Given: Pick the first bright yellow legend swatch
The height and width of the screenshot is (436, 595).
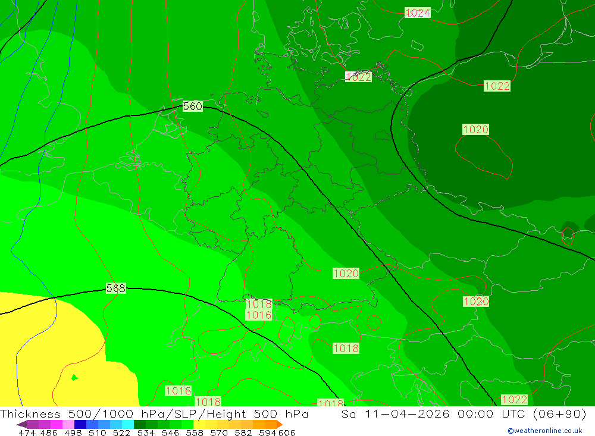Looking at the screenshot, I should tap(199, 424).
